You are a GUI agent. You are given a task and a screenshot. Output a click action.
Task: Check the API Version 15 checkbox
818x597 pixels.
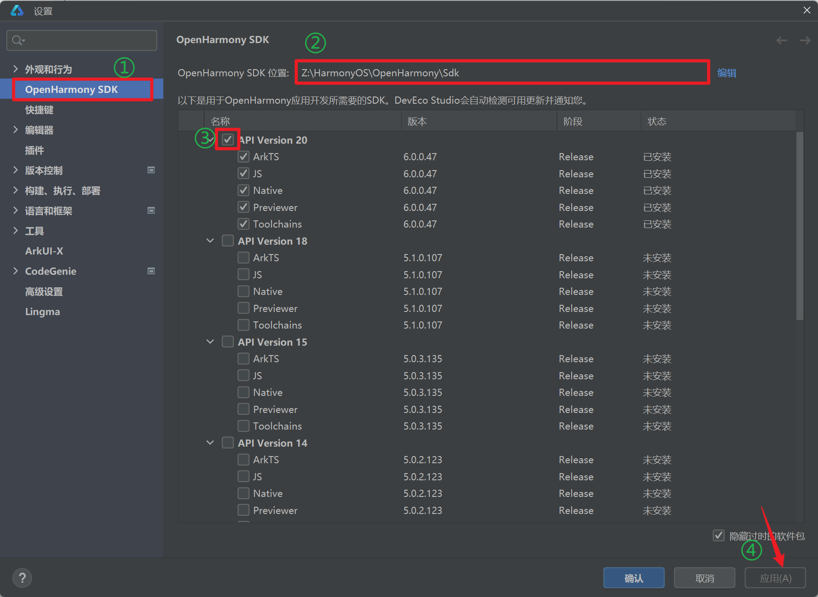[x=228, y=342]
